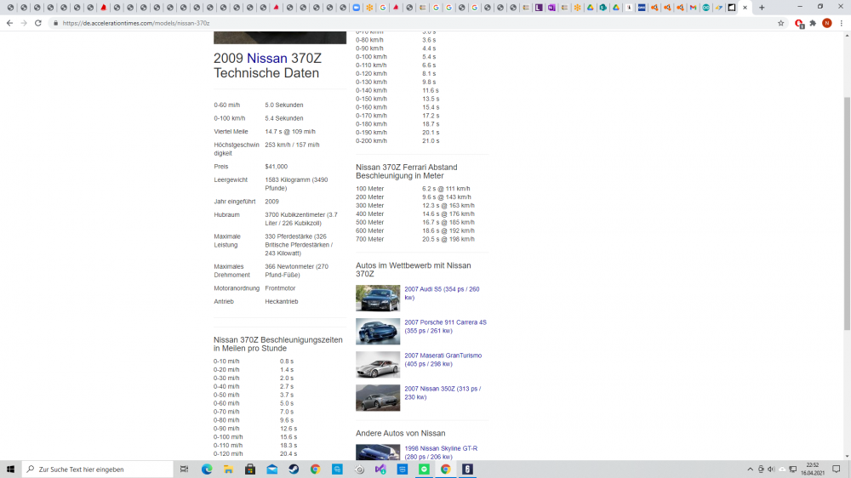Click the '0-200 km/h' row label
The width and height of the screenshot is (851, 478).
click(x=371, y=141)
